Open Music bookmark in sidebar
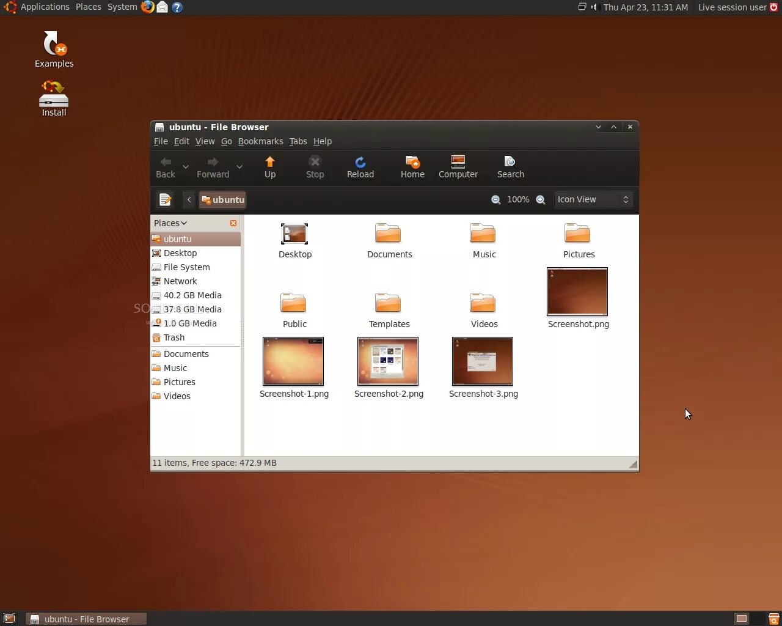Image resolution: width=782 pixels, height=626 pixels. [x=195, y=368]
